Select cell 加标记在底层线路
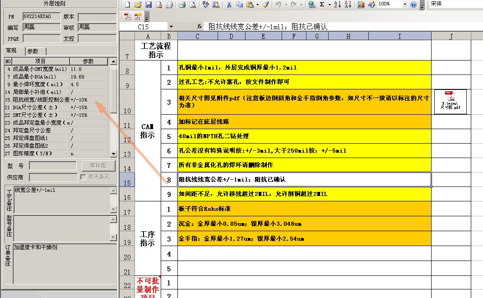Viewport: 483px width, 298px height. pyautogui.click(x=304, y=122)
